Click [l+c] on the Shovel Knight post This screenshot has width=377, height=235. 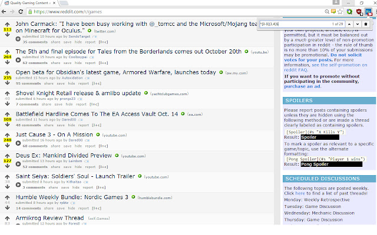click(x=94, y=105)
